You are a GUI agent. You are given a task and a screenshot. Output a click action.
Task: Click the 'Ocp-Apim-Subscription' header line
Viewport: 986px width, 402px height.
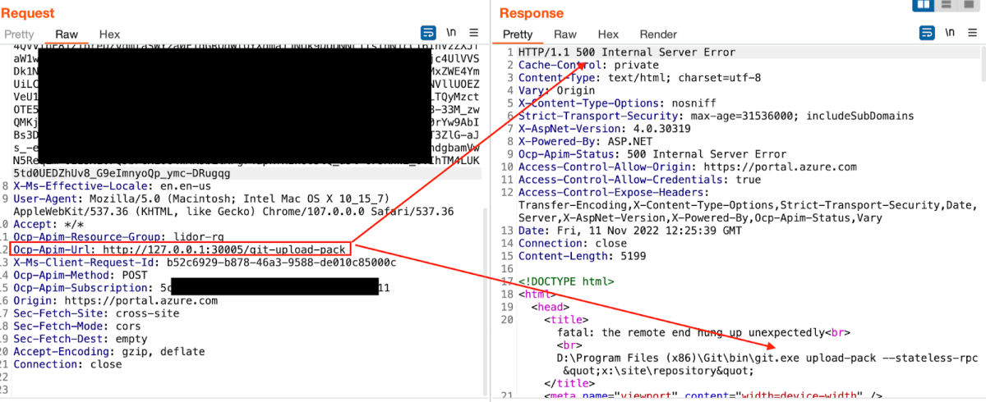201,289
